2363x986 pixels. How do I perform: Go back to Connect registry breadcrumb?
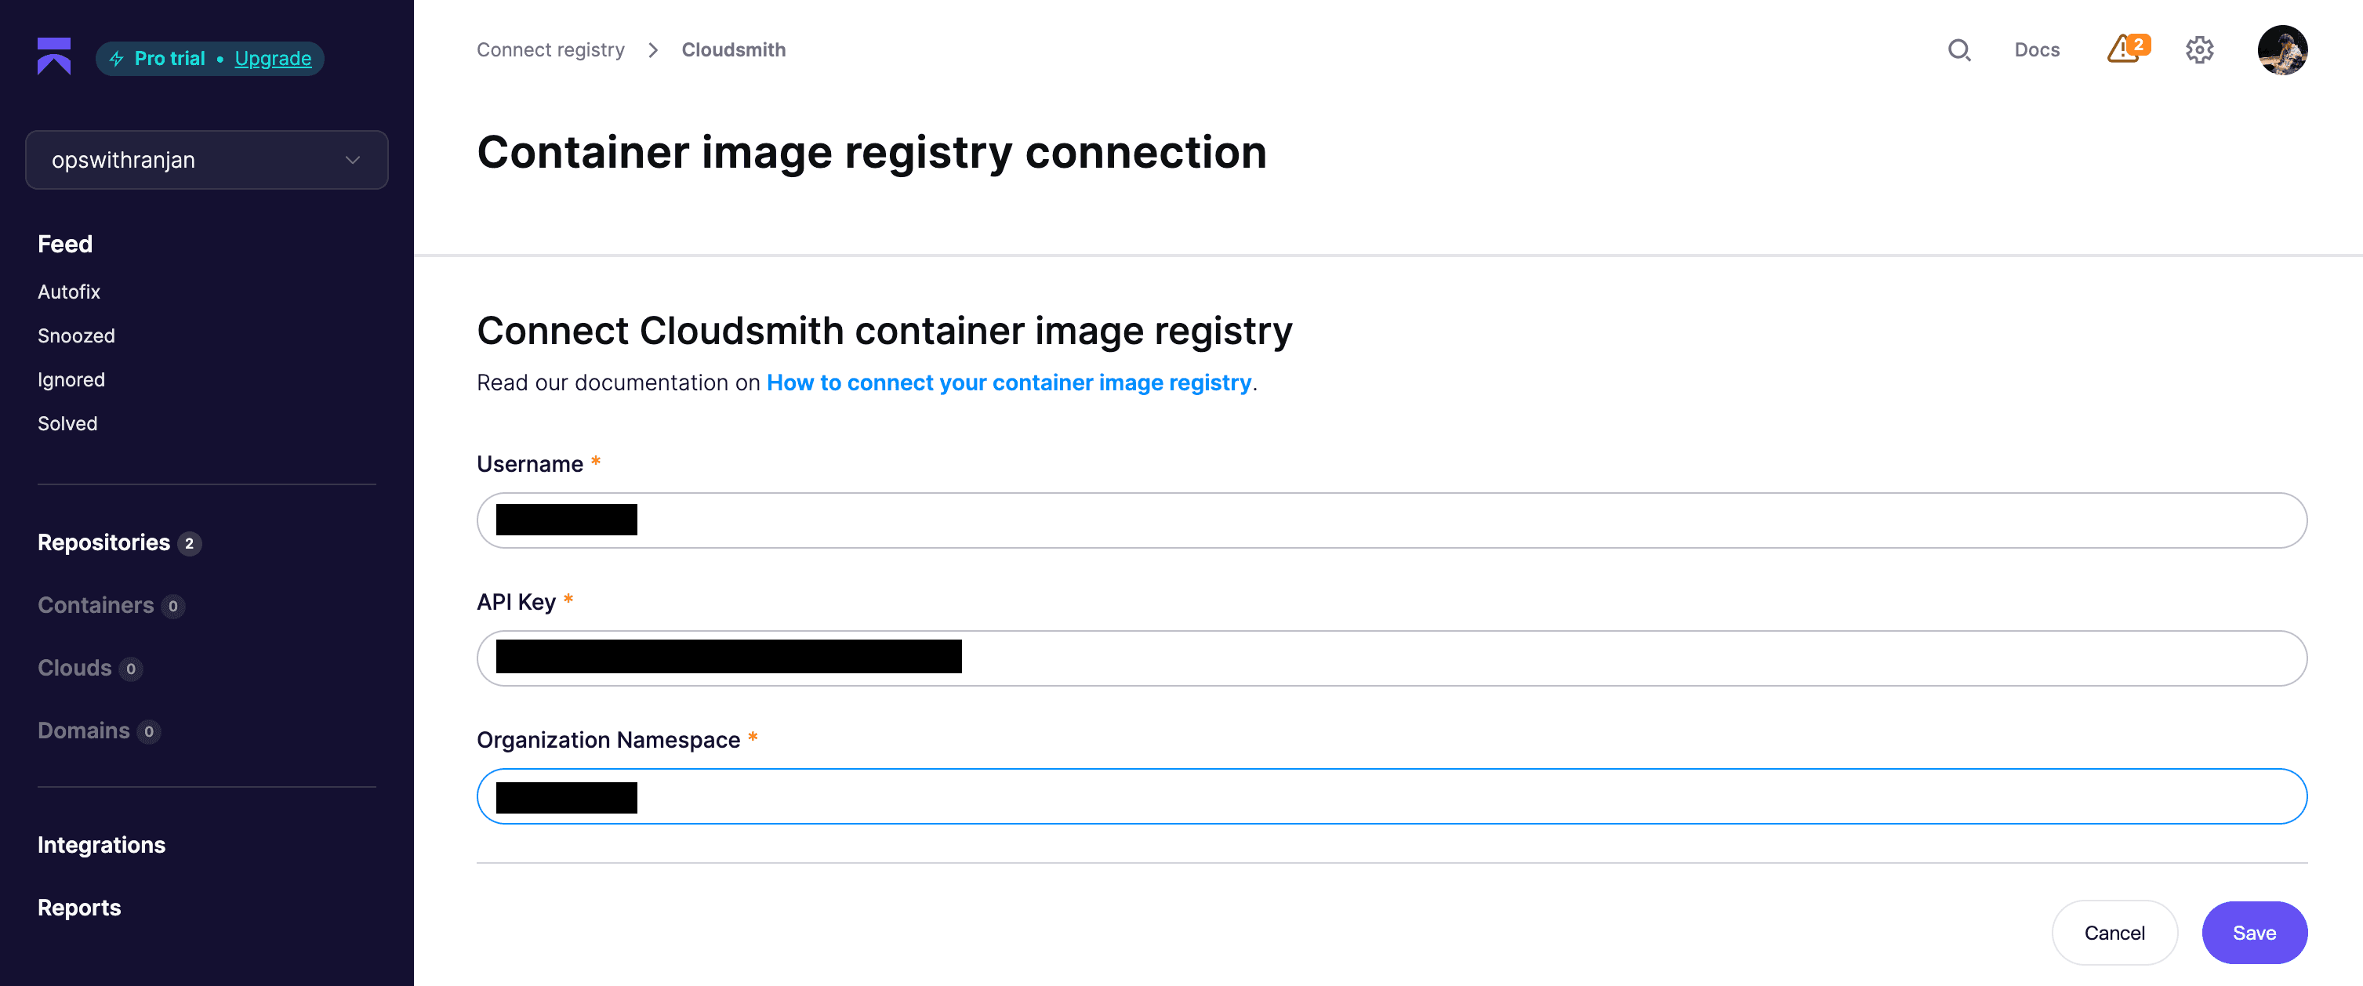550,50
